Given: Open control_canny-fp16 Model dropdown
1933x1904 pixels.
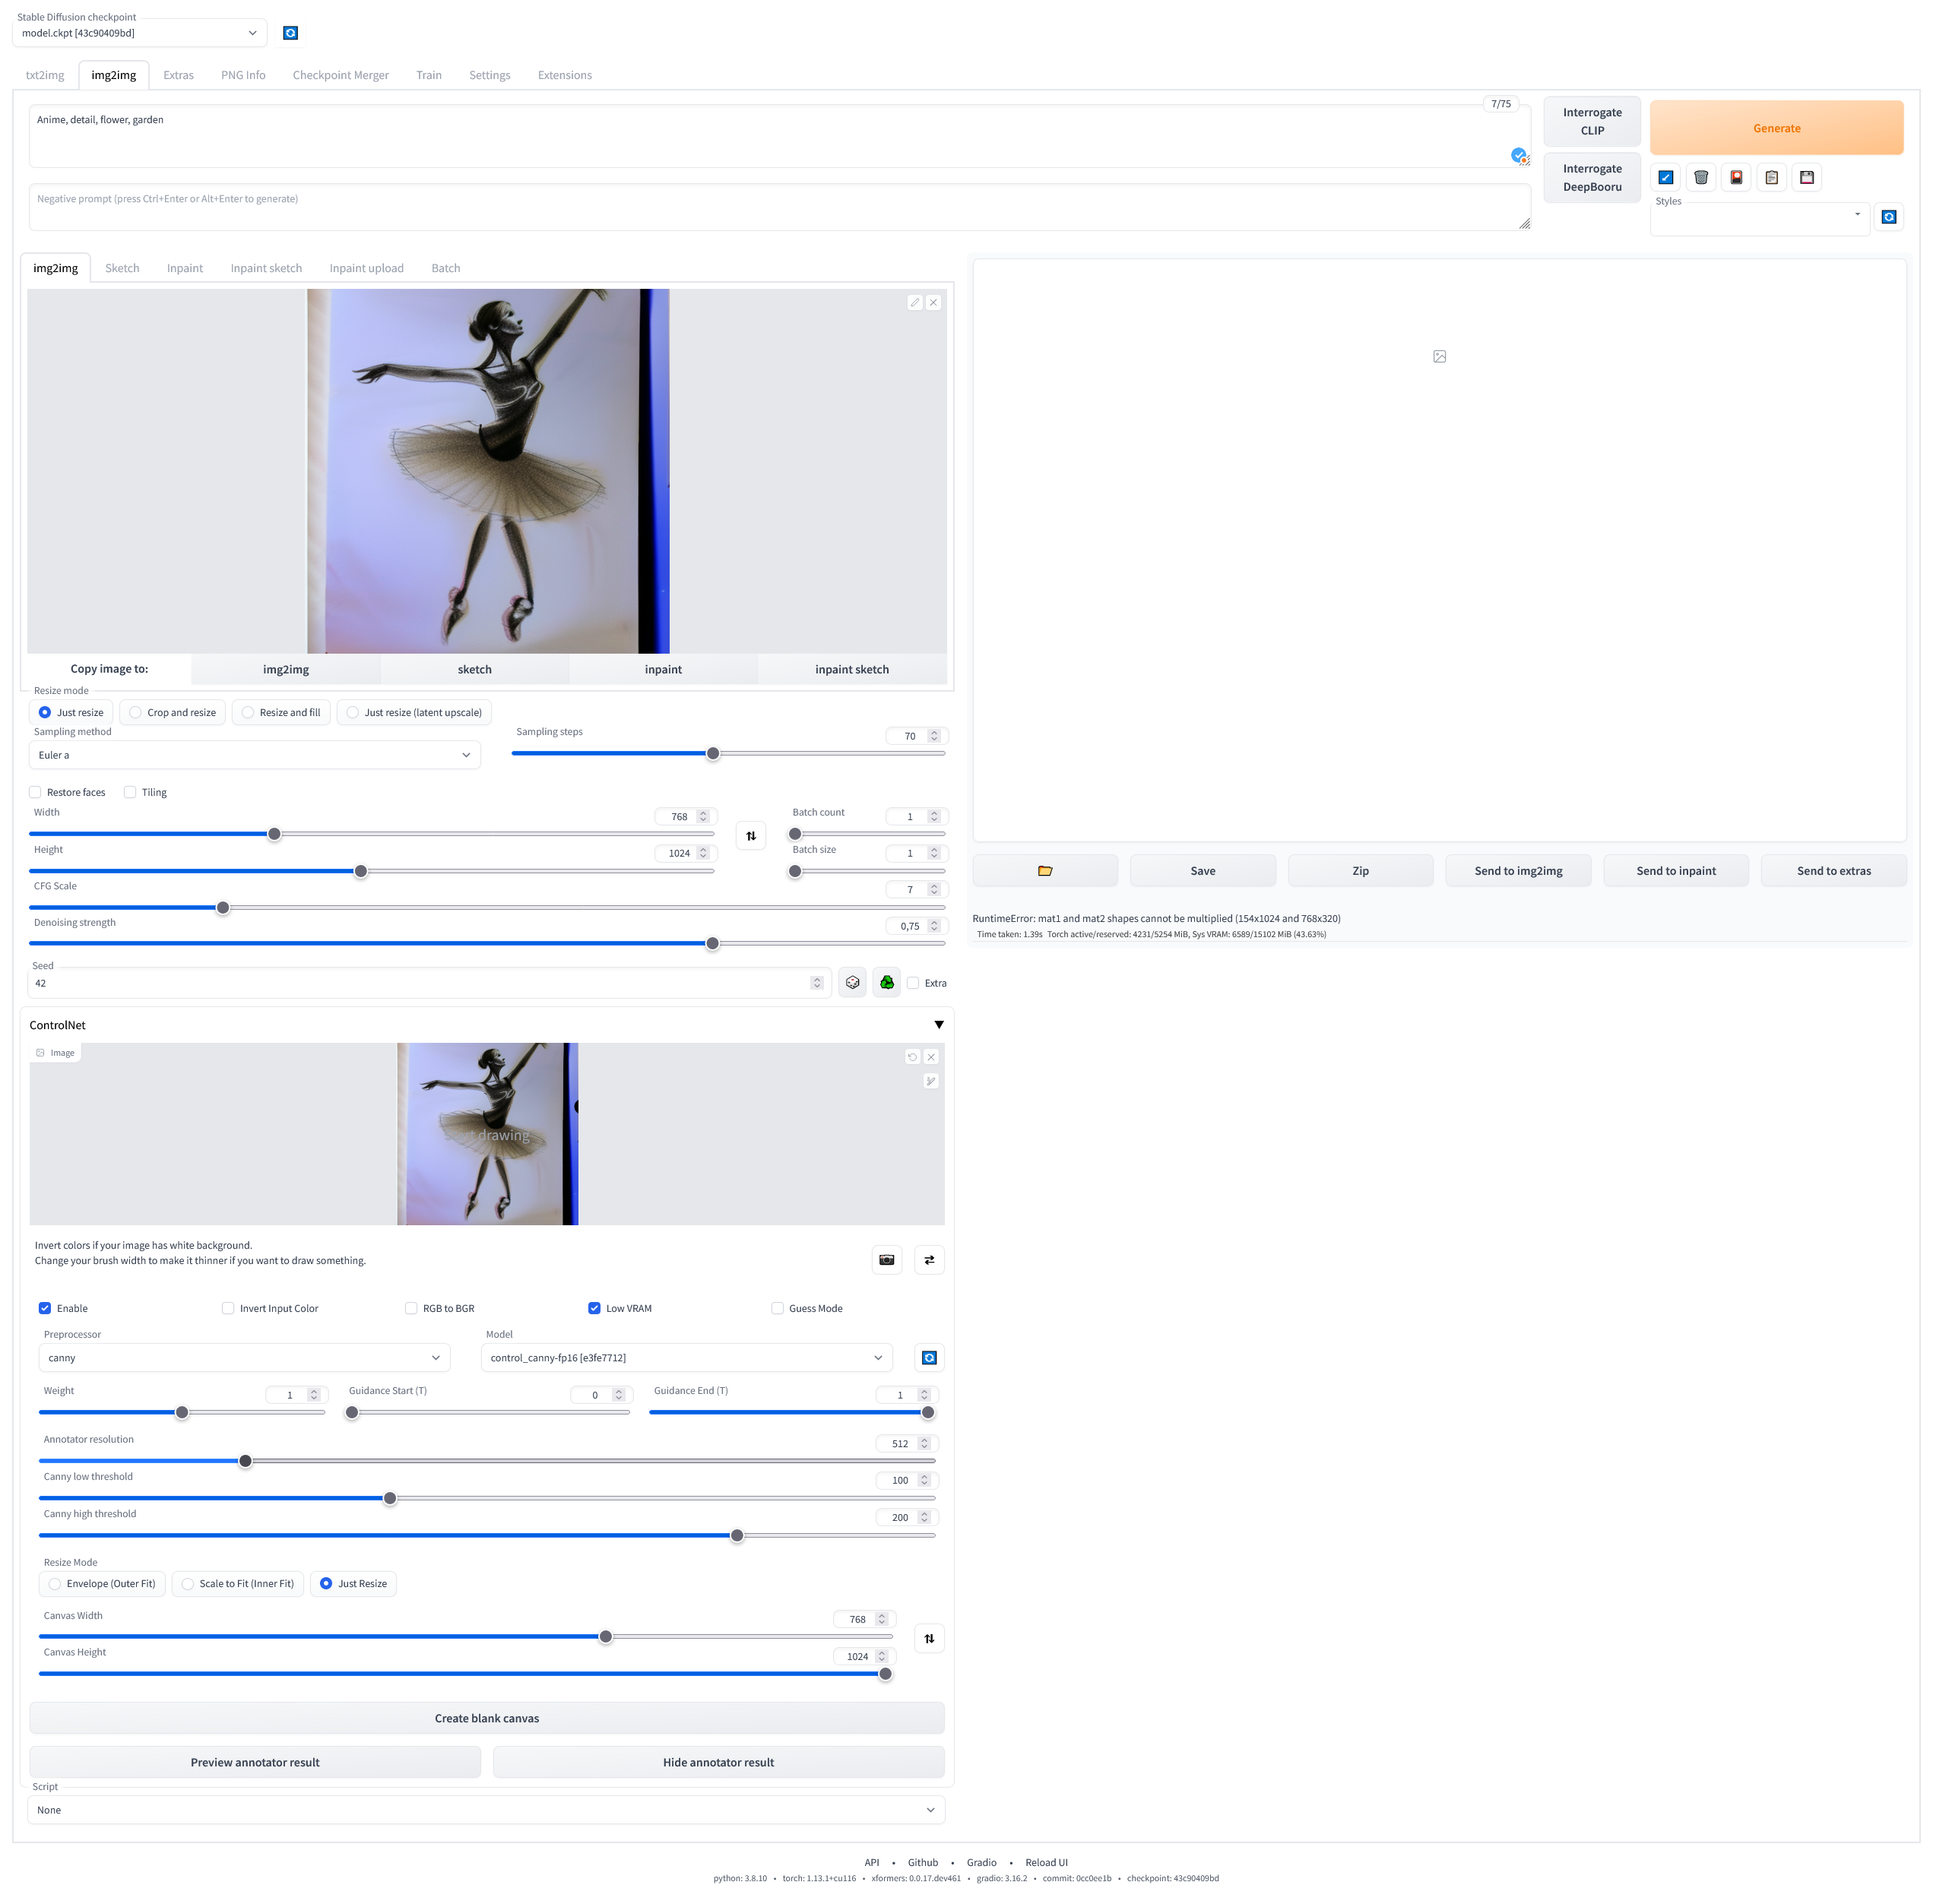Looking at the screenshot, I should click(x=686, y=1358).
